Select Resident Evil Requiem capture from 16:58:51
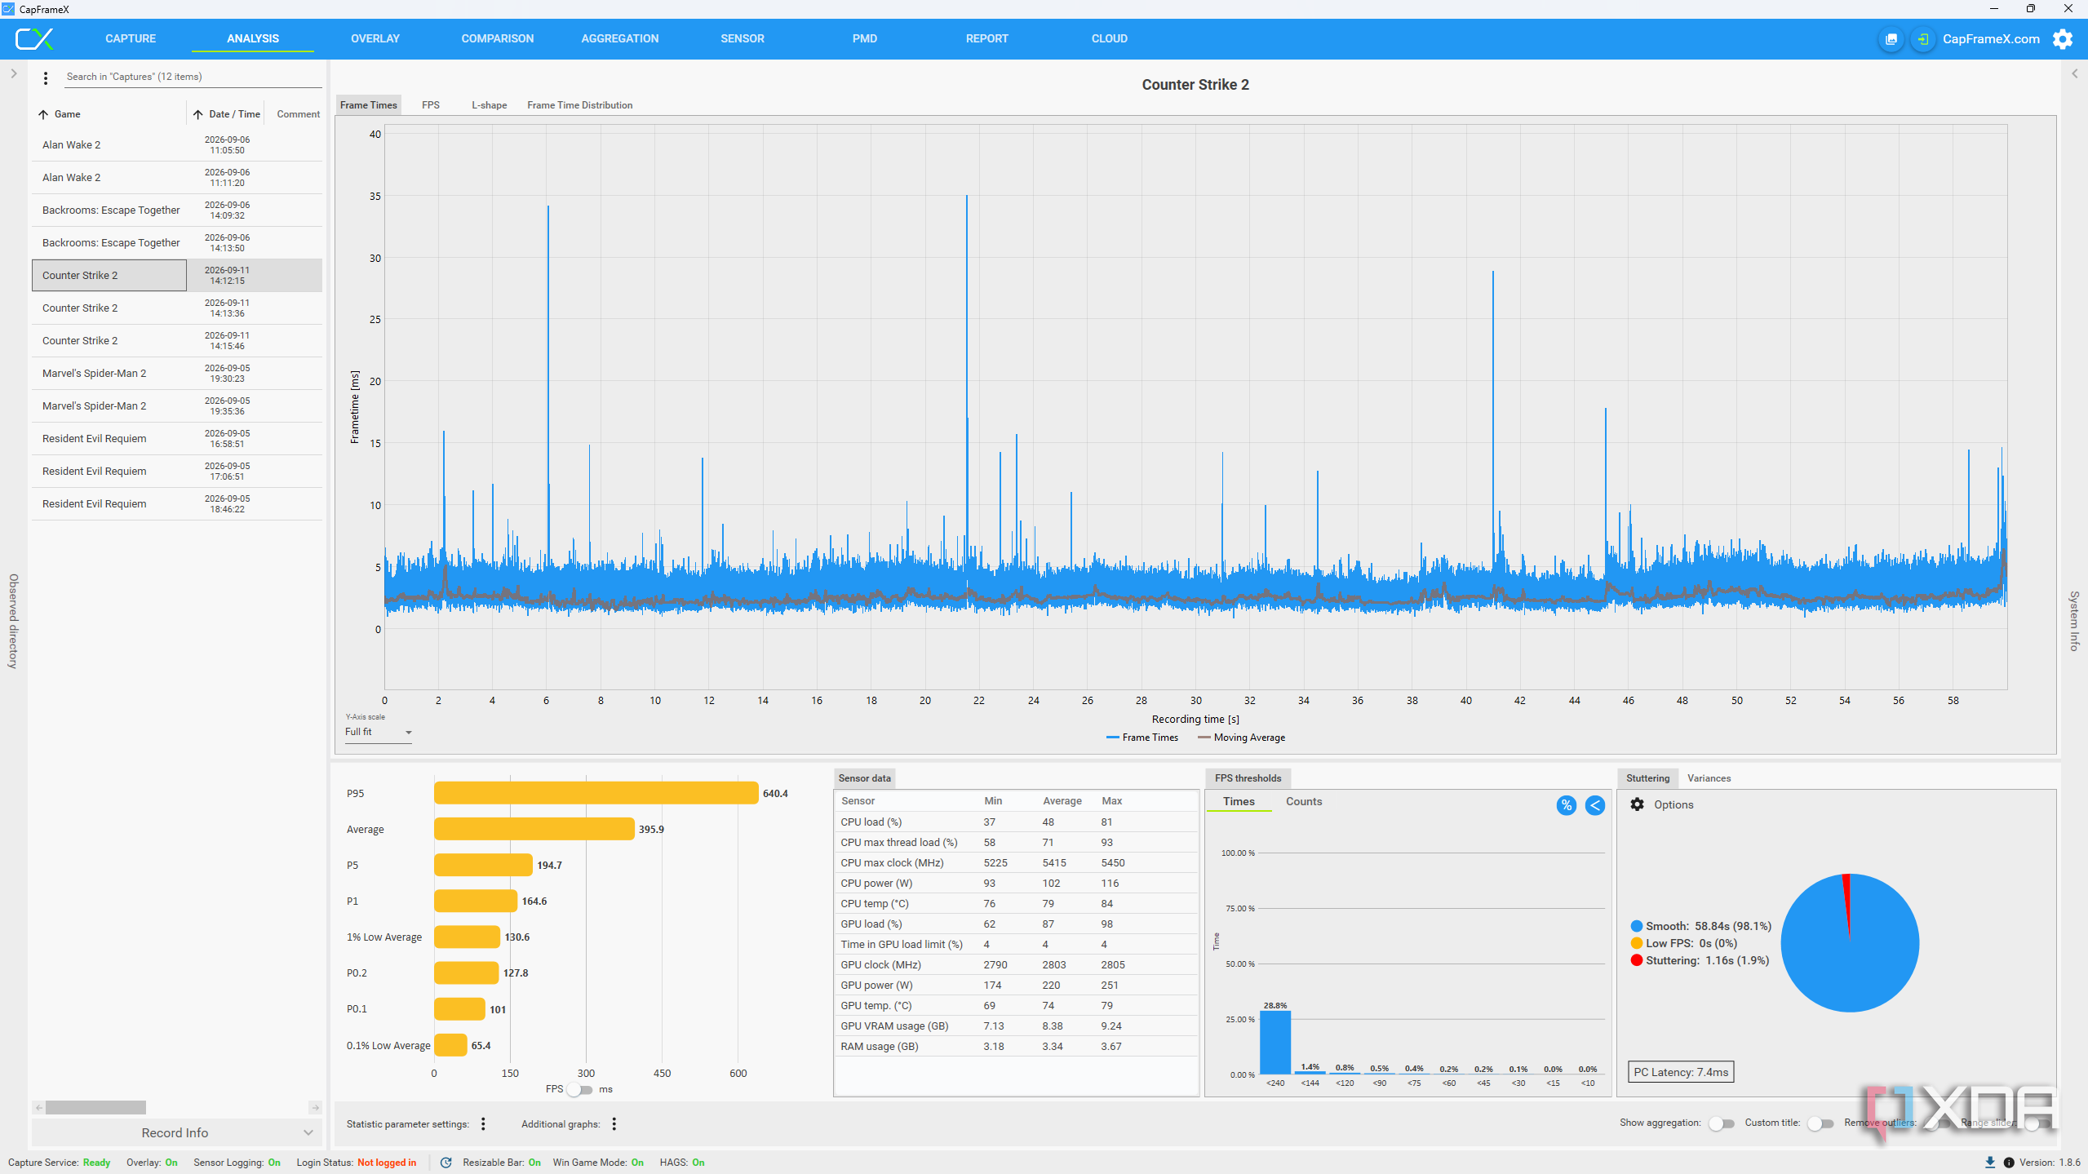The image size is (2088, 1174). (x=177, y=439)
